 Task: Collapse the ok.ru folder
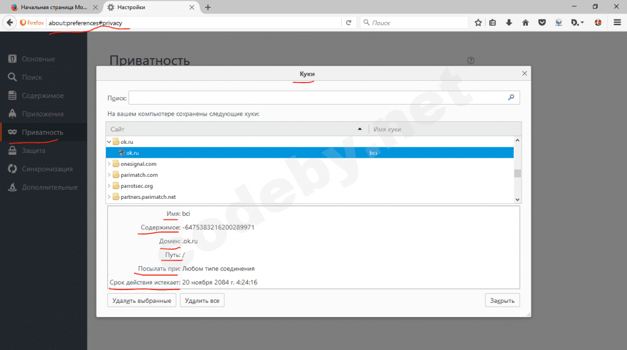point(109,142)
